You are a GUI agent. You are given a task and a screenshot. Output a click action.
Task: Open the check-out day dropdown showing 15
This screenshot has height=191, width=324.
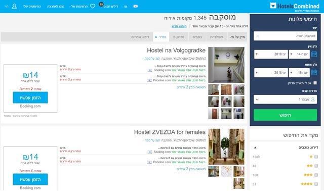(x=299, y=73)
